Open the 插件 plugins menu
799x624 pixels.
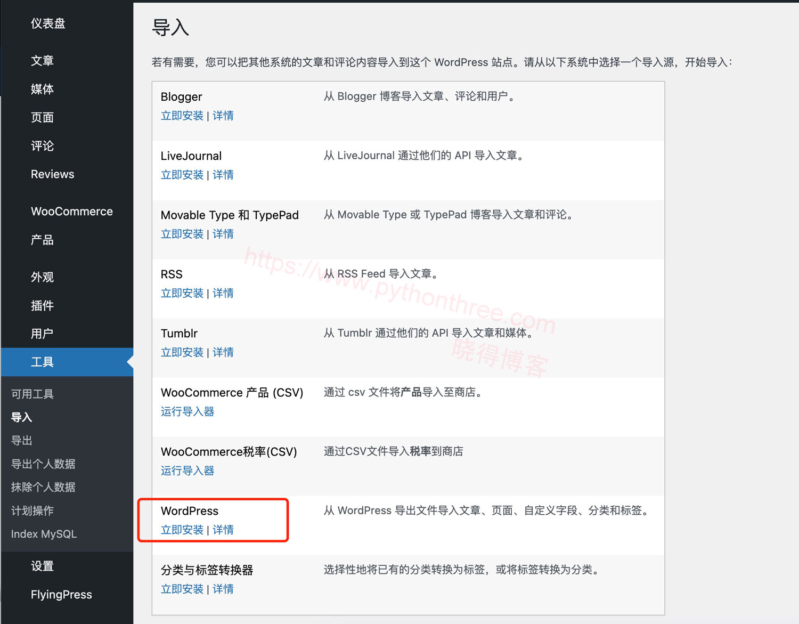(42, 305)
